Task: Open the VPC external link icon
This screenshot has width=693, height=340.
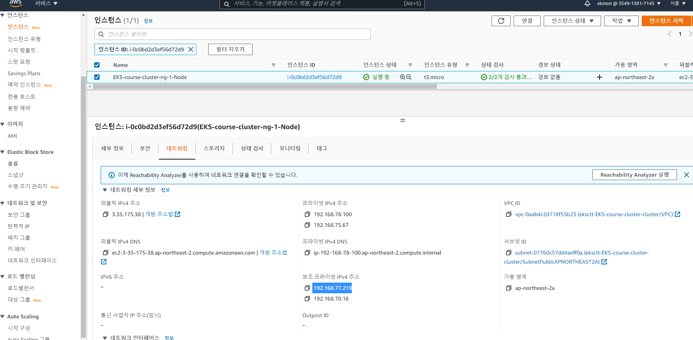Action: click(x=677, y=214)
